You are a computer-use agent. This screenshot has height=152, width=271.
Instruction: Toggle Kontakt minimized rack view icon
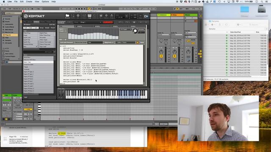click(140, 16)
